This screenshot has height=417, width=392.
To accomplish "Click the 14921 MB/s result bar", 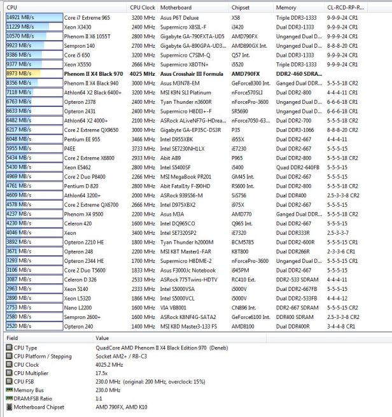I will coord(34,18).
